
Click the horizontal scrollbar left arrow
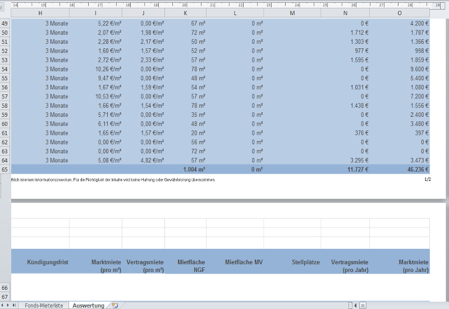pyautogui.click(x=355, y=306)
